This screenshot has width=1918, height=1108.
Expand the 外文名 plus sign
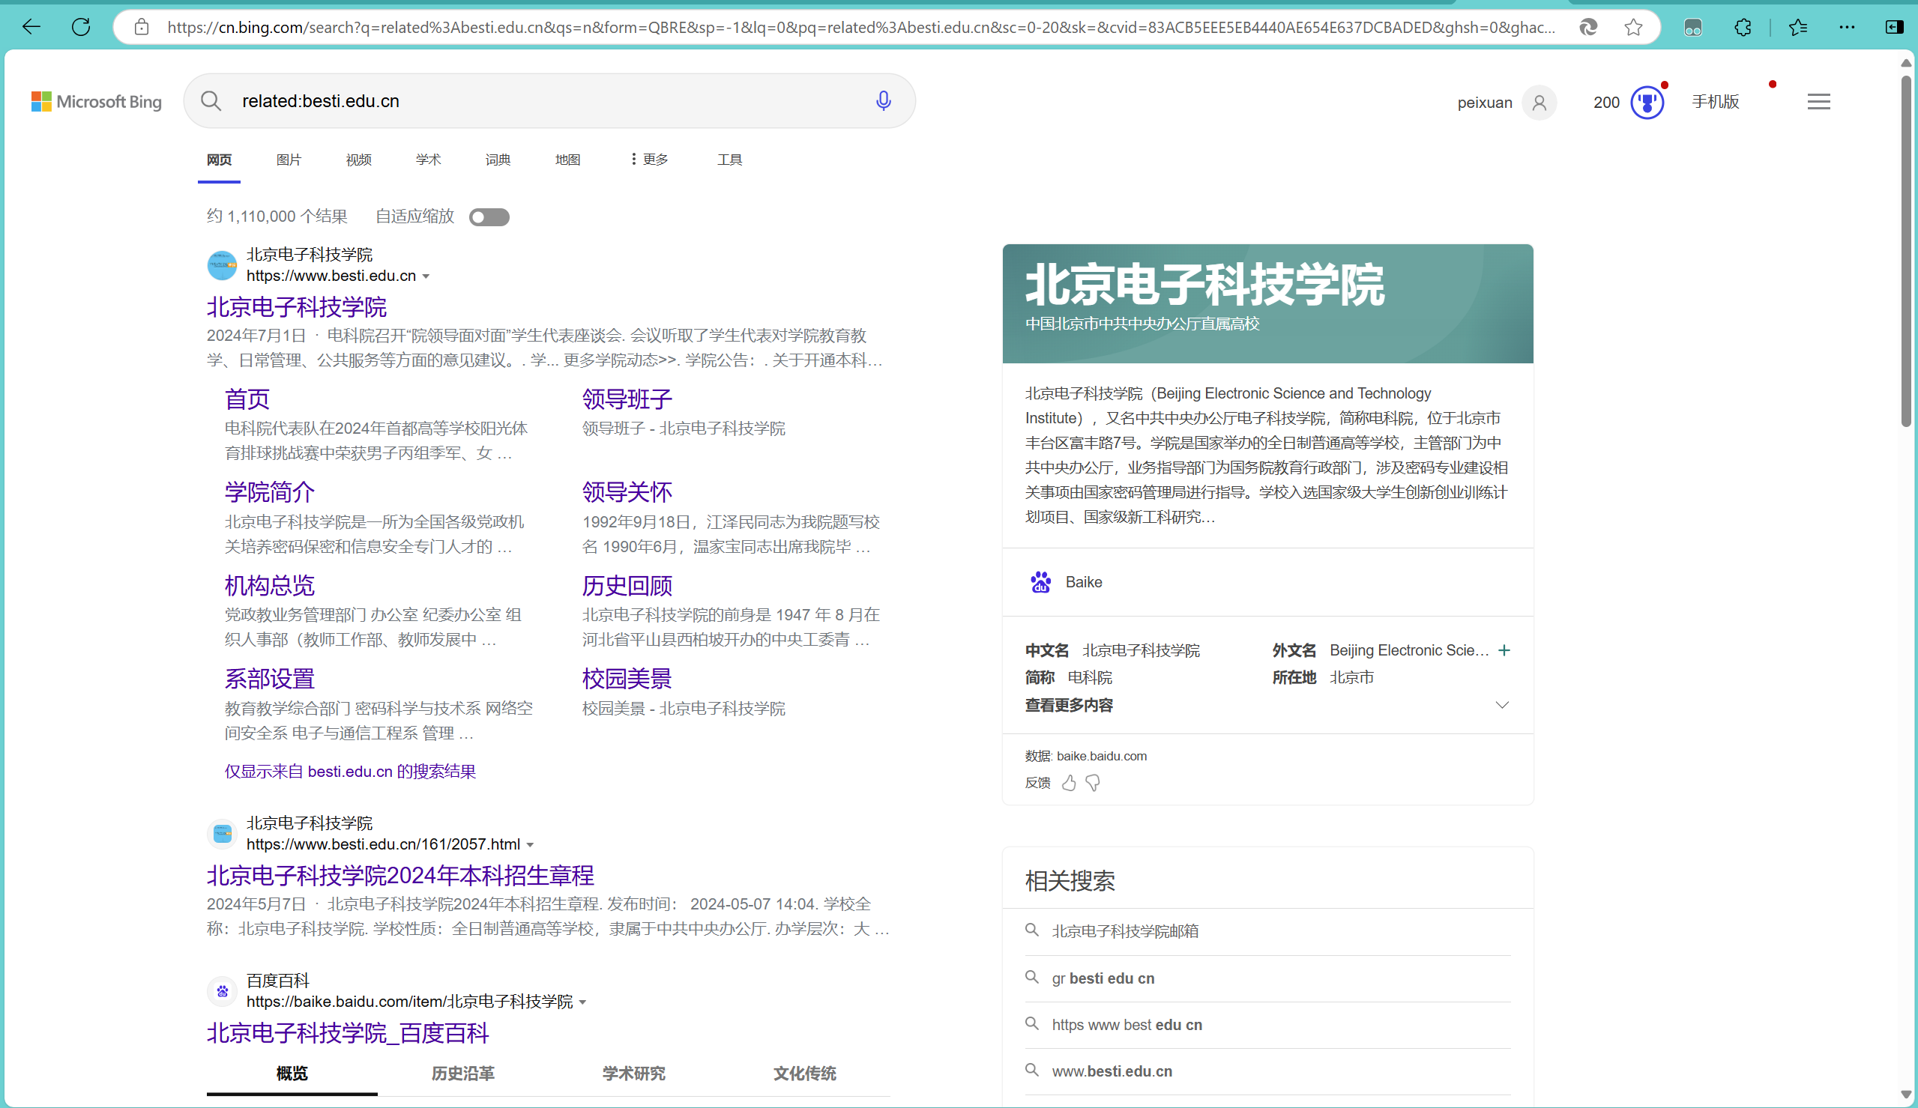coord(1504,650)
